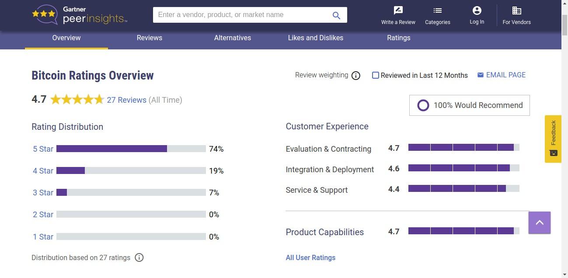Click the email envelope icon

[480, 75]
